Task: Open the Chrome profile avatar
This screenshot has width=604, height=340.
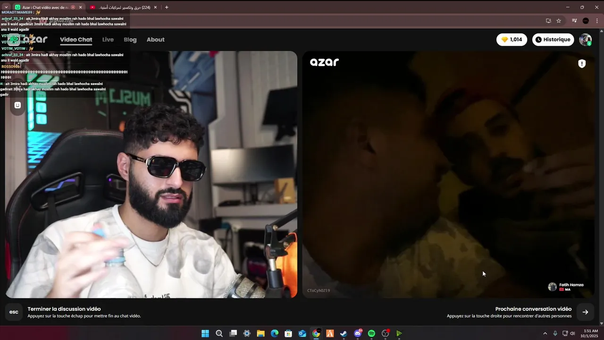Action: point(586,21)
